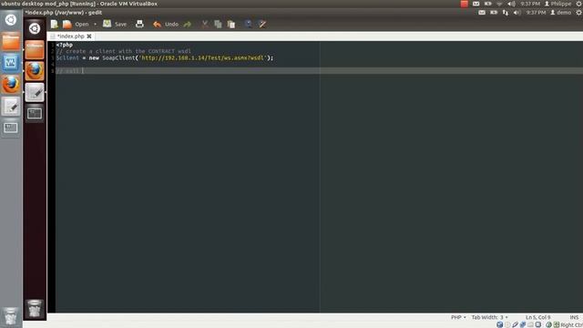The height and width of the screenshot is (328, 583).
Task: Open the PHP language dropdown in status bar
Action: point(458,317)
